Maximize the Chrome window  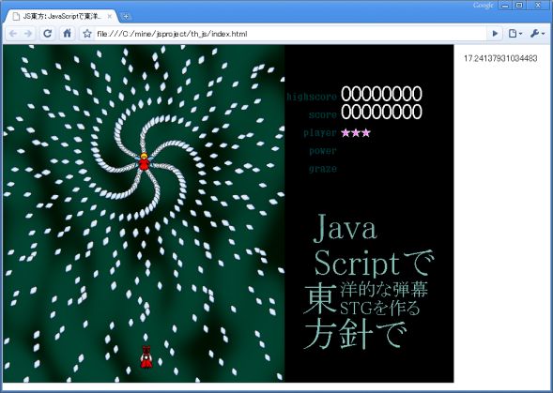[x=519, y=6]
